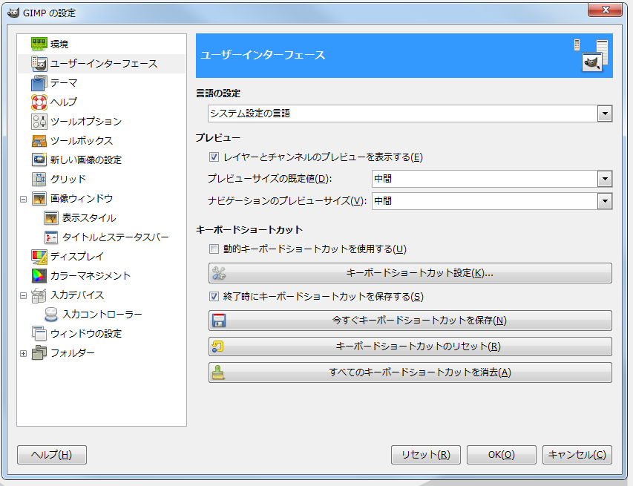Select ディスプレイ label in tree
The height and width of the screenshot is (486, 633).
pyautogui.click(x=77, y=256)
